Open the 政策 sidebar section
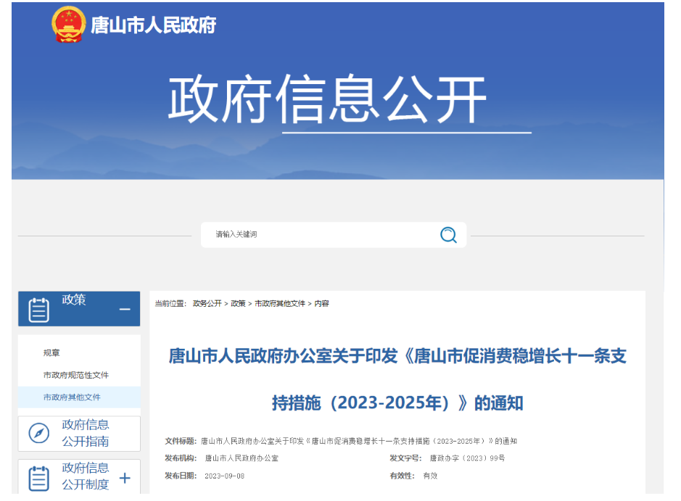The height and width of the screenshot is (501, 681). click(x=74, y=300)
